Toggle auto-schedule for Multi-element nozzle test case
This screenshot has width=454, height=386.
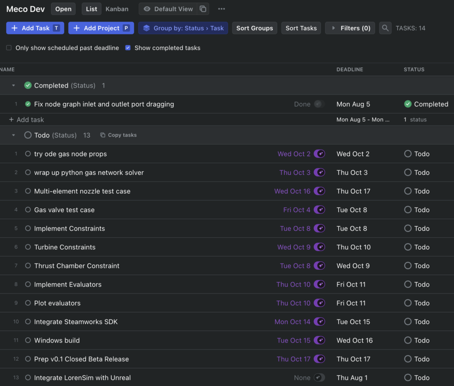pyautogui.click(x=319, y=191)
